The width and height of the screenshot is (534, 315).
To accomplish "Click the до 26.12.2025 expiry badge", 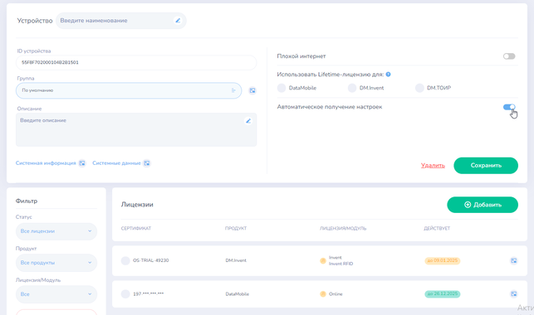I will click(x=443, y=294).
